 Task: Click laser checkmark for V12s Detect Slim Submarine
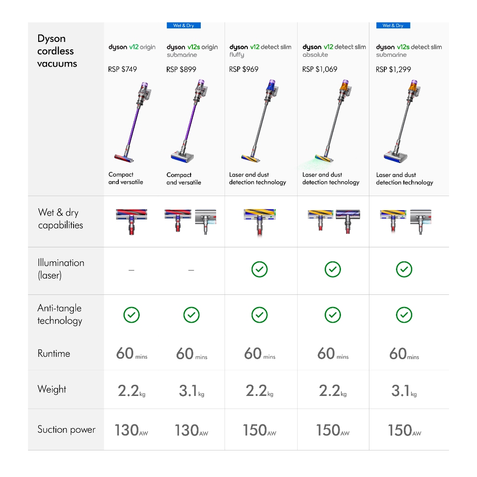[404, 269]
